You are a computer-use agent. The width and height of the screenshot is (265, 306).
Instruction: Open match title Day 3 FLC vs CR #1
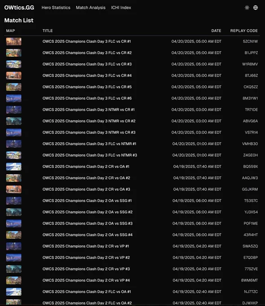(87, 41)
